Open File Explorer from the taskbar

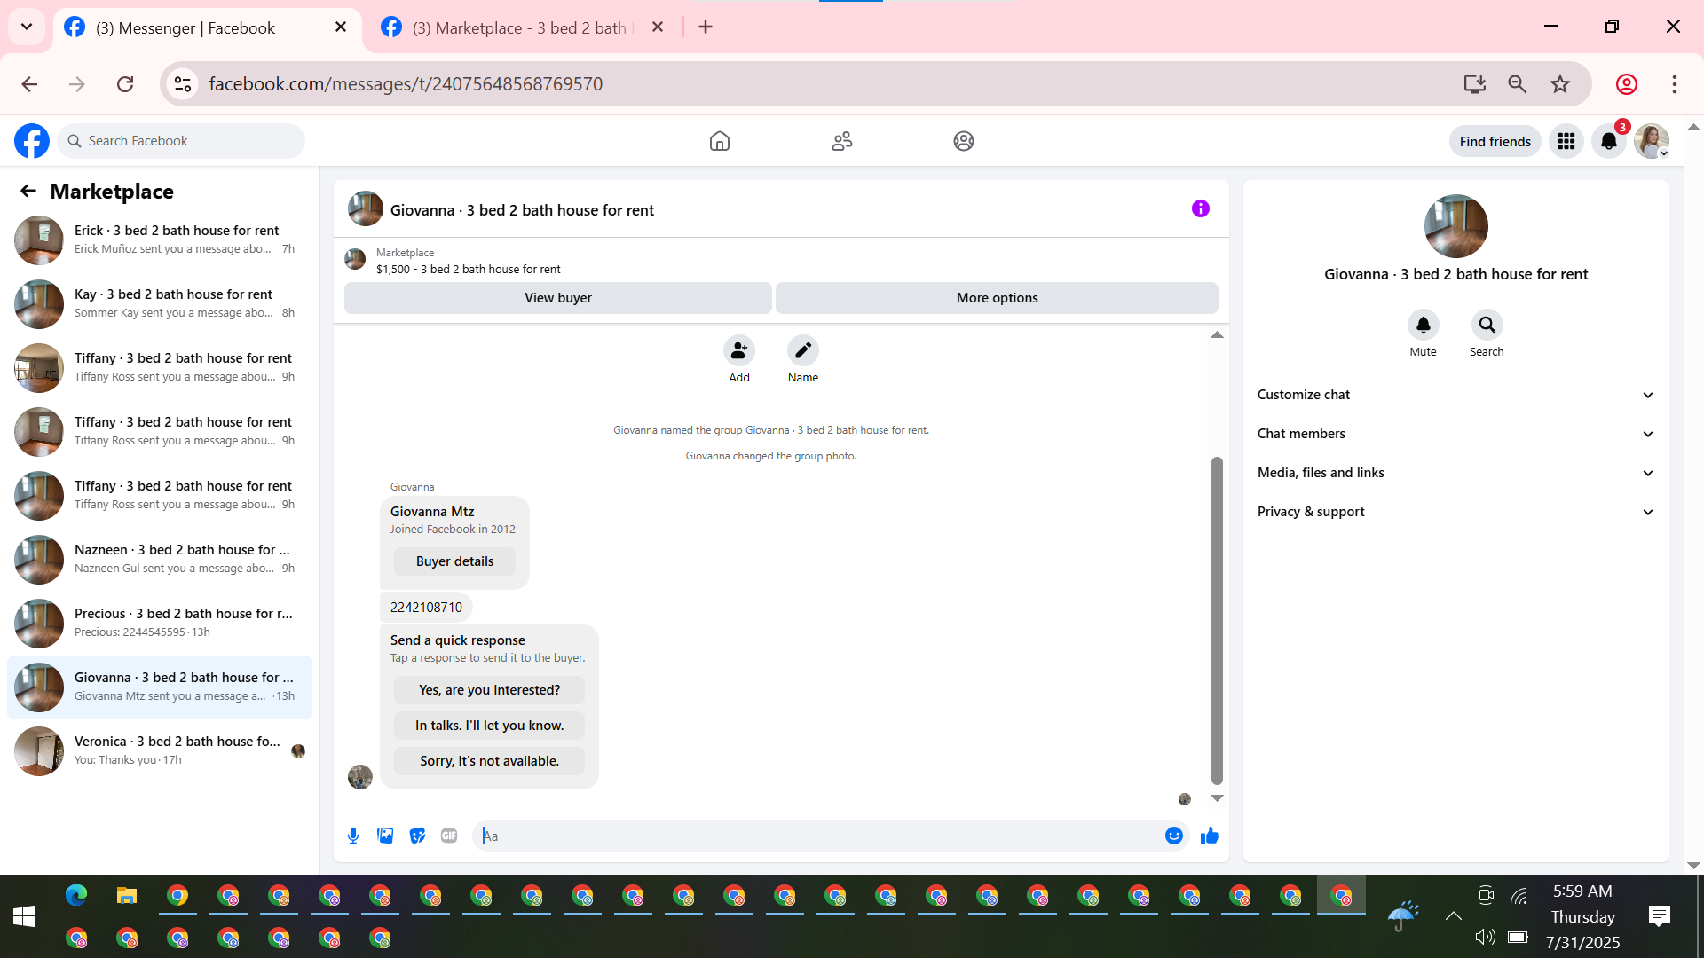127,896
